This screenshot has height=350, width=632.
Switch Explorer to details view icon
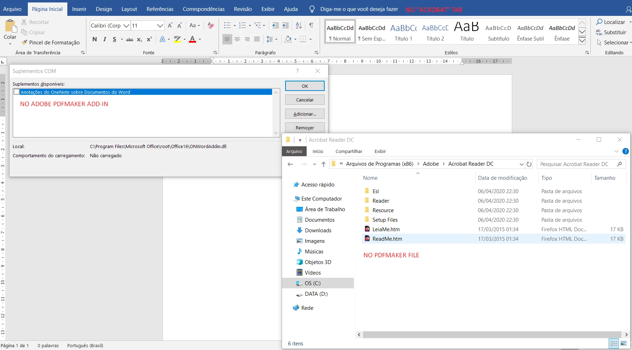(614, 344)
